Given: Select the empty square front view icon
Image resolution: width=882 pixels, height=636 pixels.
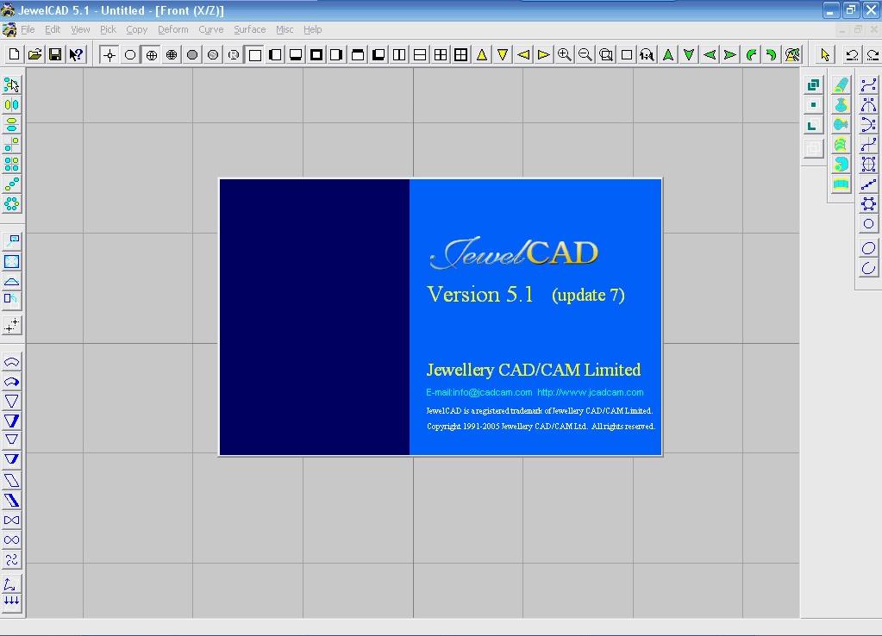Looking at the screenshot, I should [254, 54].
